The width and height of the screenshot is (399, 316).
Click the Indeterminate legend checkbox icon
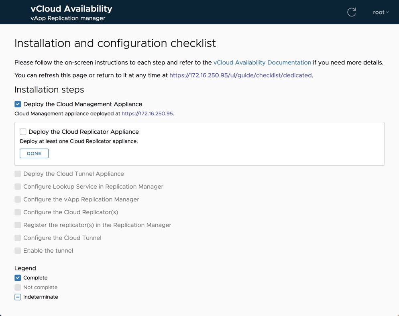point(18,297)
